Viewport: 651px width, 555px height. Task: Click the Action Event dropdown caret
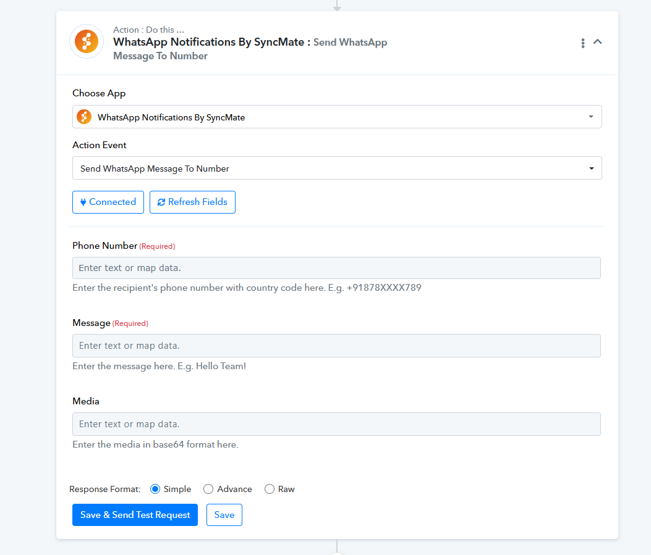[x=591, y=169]
